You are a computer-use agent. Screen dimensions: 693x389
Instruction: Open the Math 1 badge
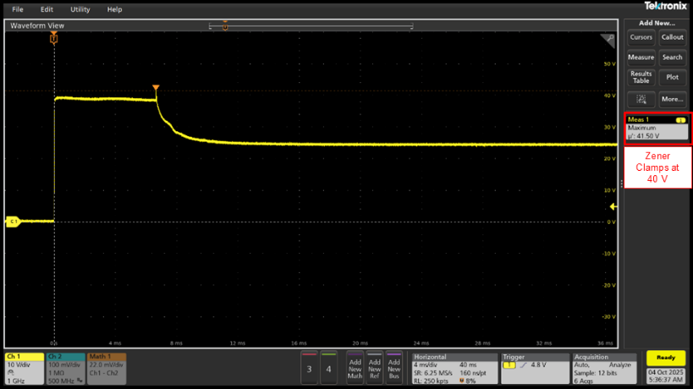tap(105, 369)
